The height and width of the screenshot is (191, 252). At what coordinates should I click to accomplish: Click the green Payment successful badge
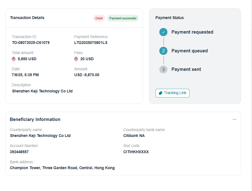tap(123, 18)
